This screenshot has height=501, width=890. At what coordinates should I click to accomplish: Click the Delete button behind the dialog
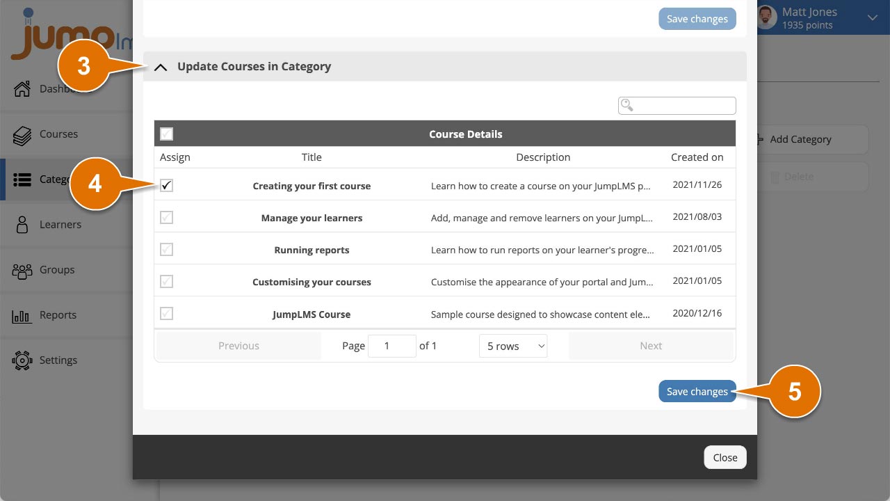tap(812, 177)
